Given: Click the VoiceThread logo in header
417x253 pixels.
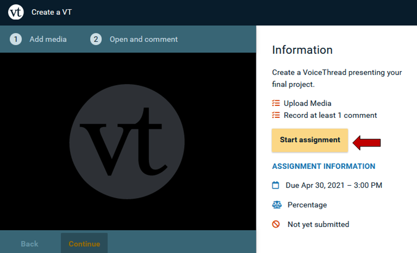Looking at the screenshot, I should point(16,12).
